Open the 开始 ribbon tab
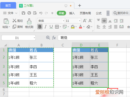Image resolution: width=130 pixels, height=97 pixels. coord(61,13)
